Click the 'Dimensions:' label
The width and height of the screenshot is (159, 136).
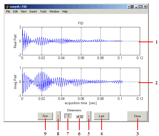(75, 110)
